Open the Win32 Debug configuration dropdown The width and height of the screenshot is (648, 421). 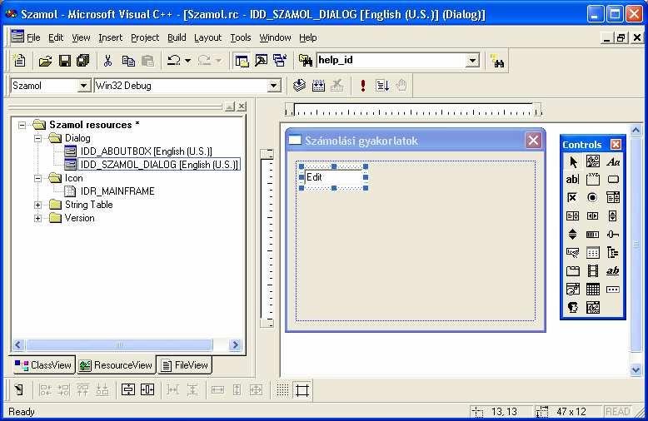point(273,86)
